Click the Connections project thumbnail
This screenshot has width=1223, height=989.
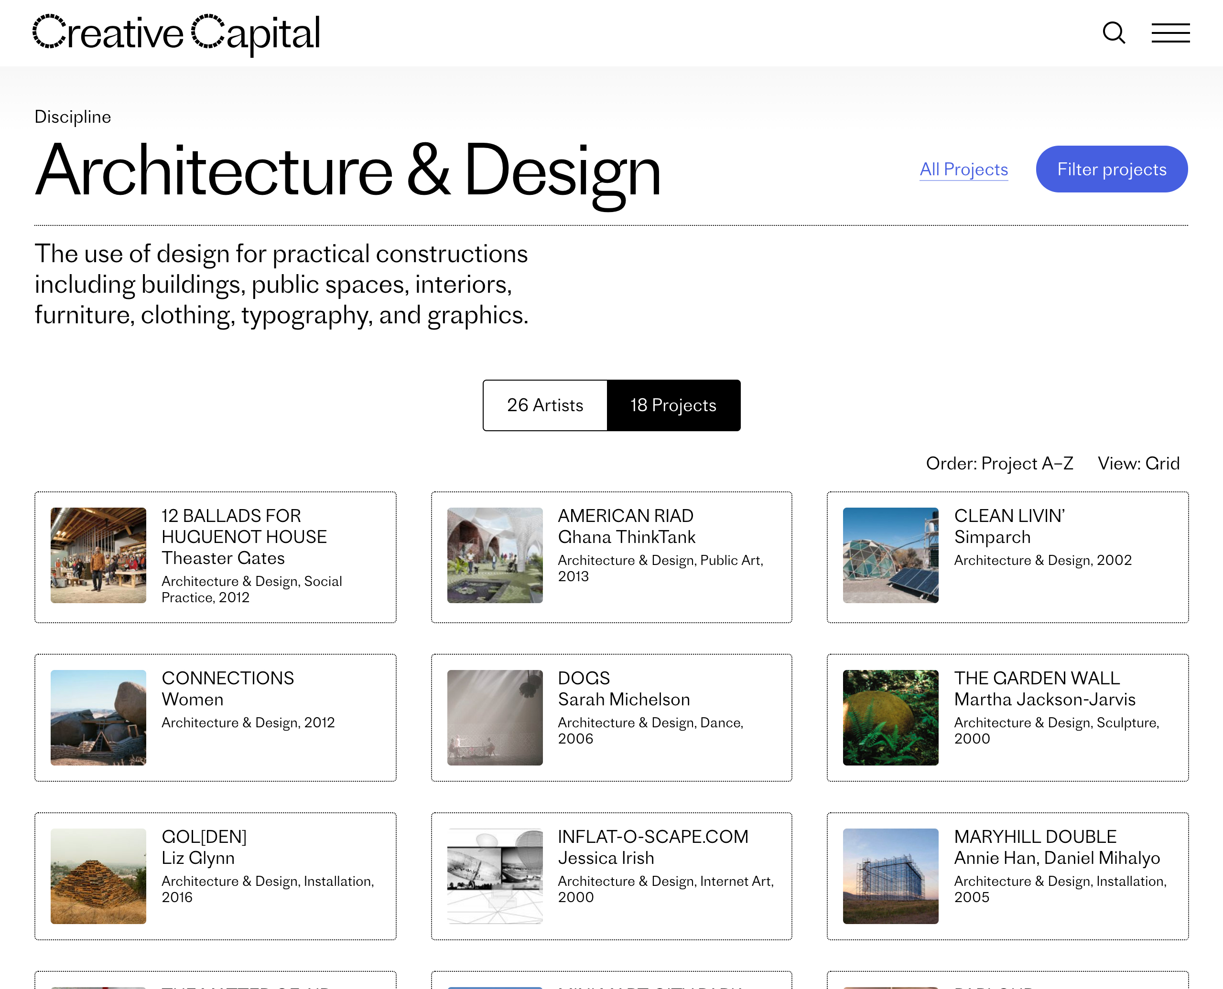[x=98, y=717]
